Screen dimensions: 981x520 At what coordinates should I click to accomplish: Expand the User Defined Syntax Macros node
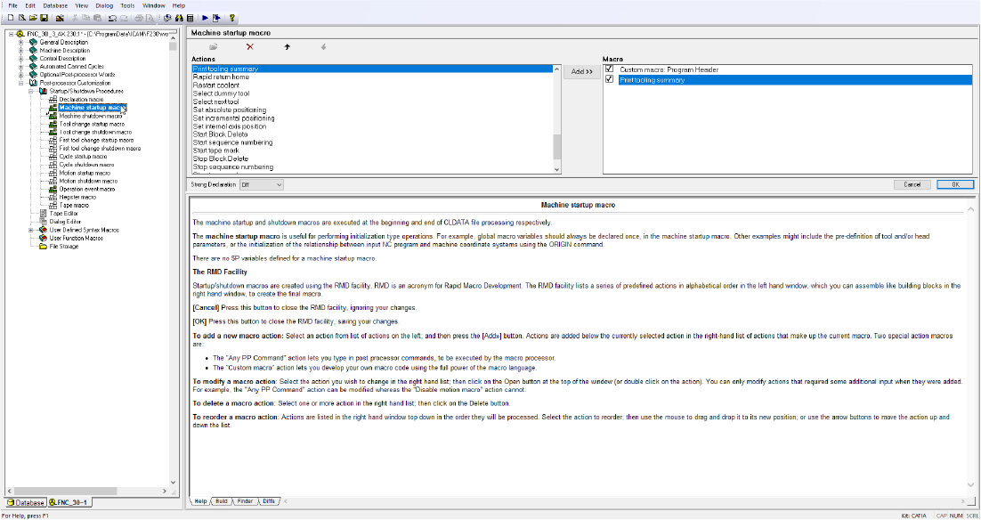[31, 230]
